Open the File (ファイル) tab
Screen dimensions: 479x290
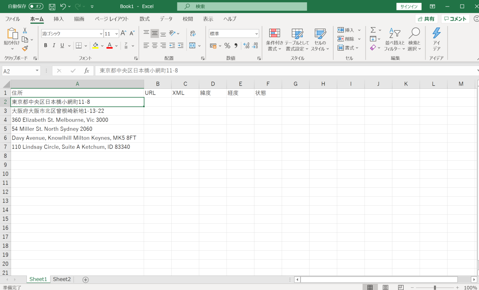(13, 19)
